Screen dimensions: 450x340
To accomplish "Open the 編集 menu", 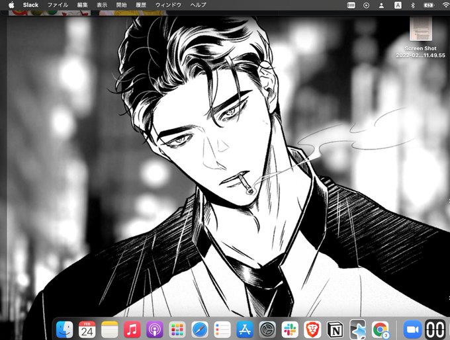I will coord(82,5).
